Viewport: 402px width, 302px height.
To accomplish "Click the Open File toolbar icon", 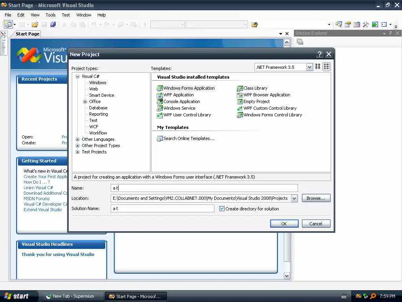I will tap(35, 25).
